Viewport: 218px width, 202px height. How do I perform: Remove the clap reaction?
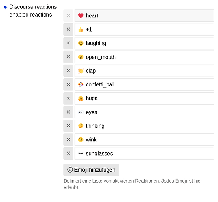pos(68,71)
